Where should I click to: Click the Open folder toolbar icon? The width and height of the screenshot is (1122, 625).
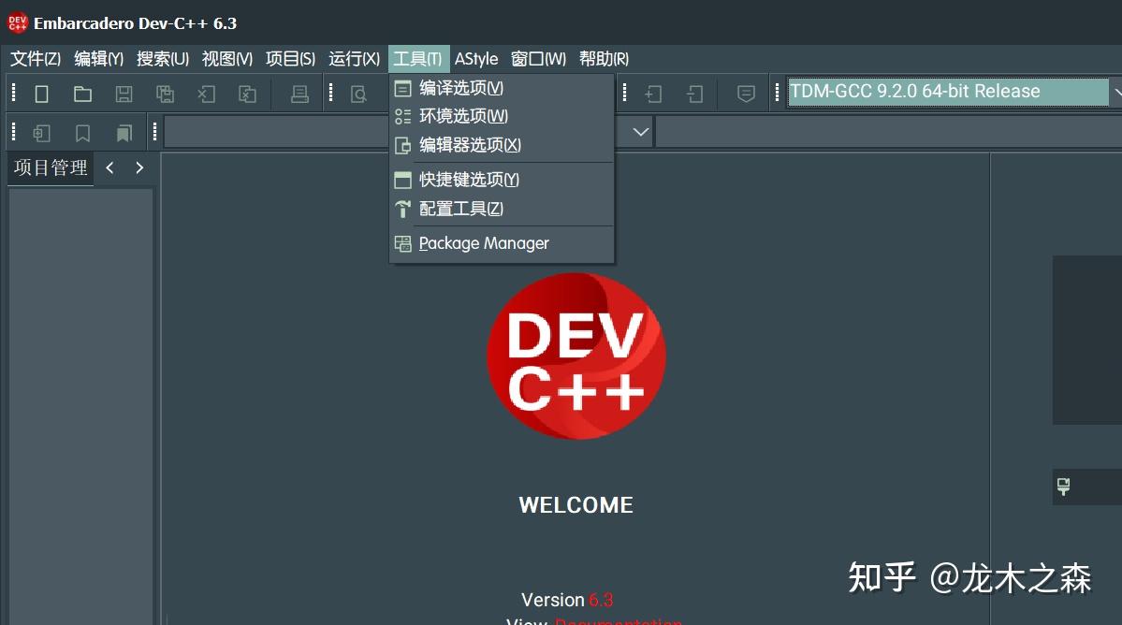[x=83, y=94]
